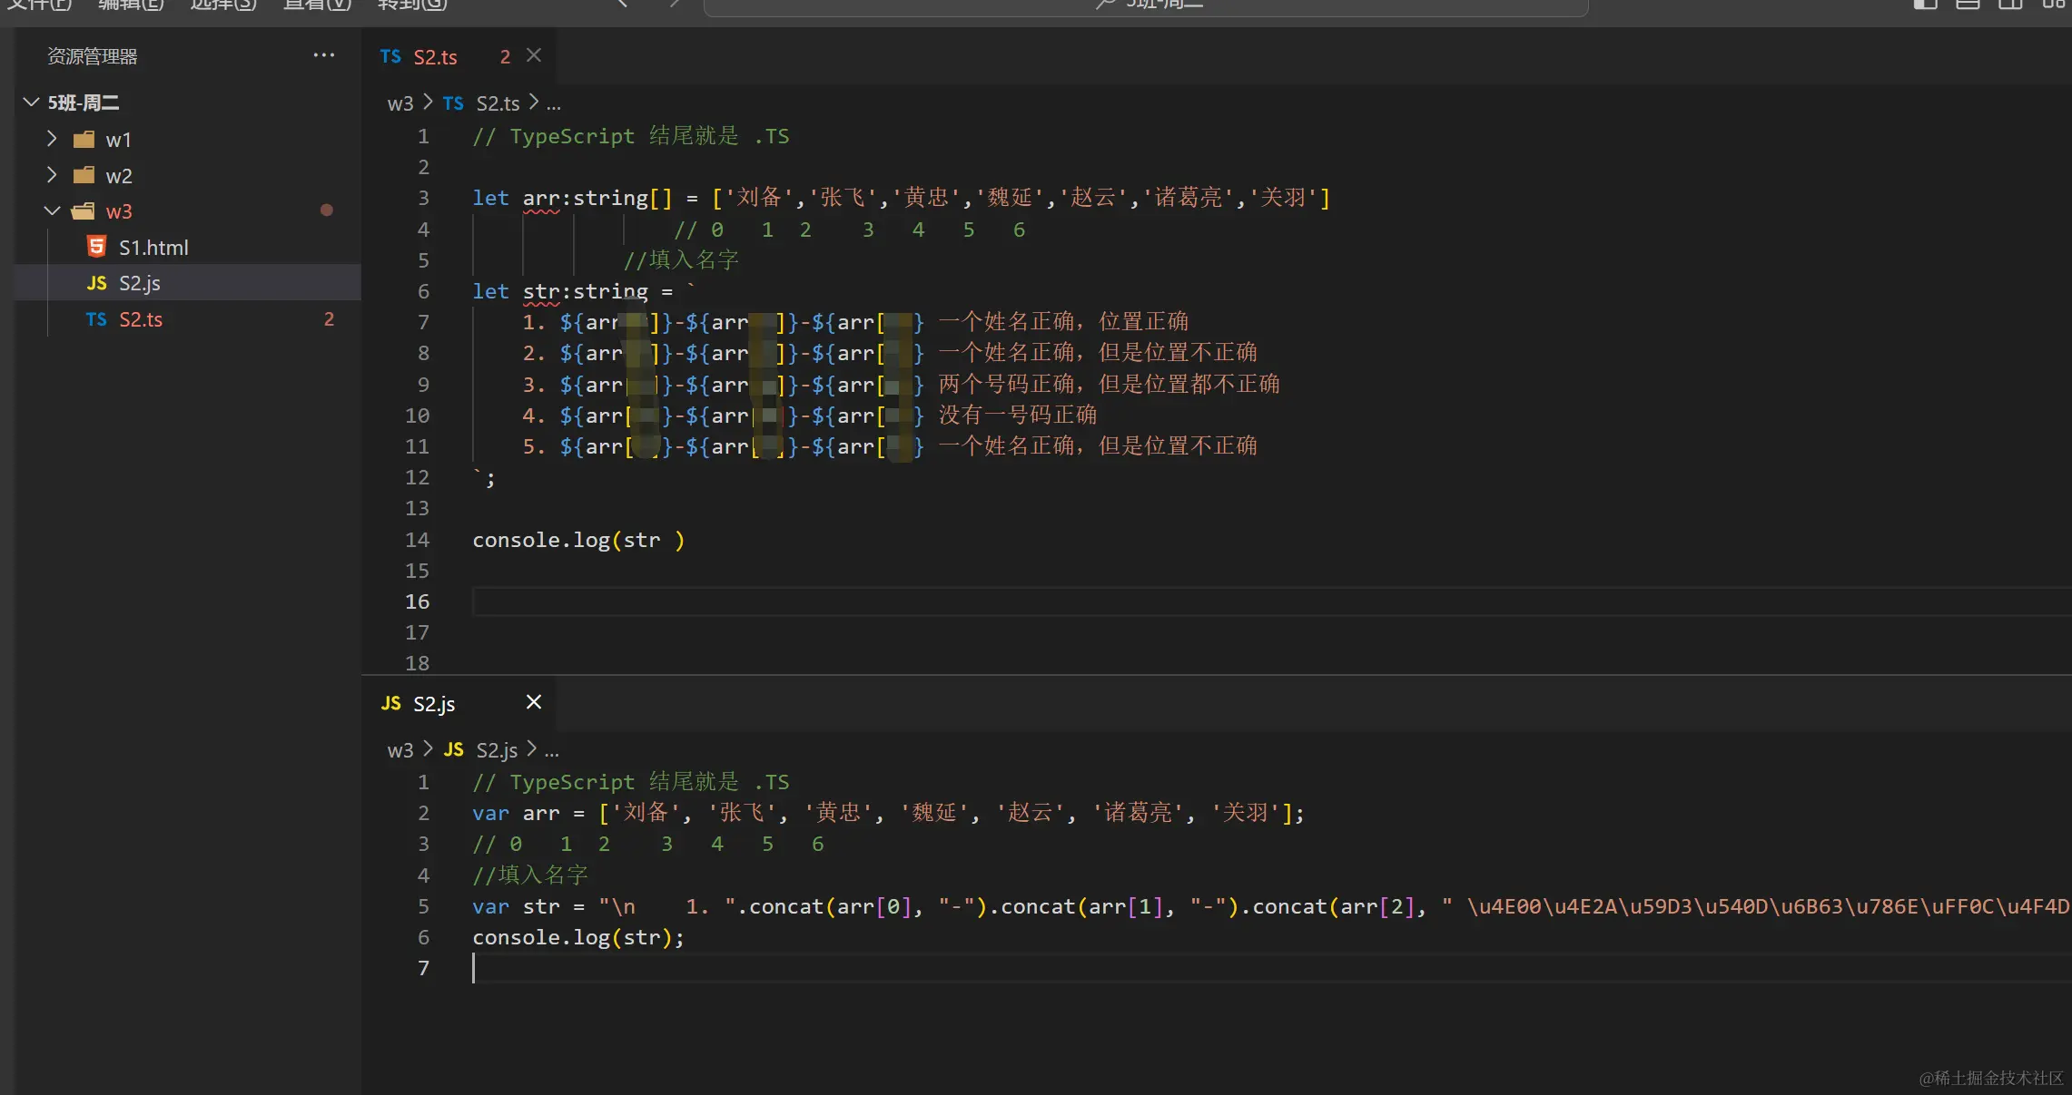Collapse the w3 folder chevron

52,210
